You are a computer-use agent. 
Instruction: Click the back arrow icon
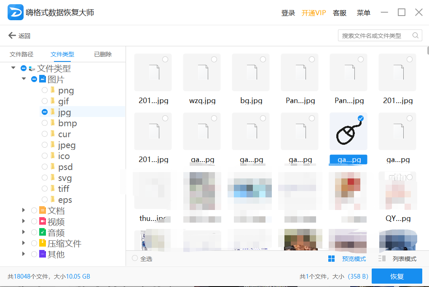point(12,36)
